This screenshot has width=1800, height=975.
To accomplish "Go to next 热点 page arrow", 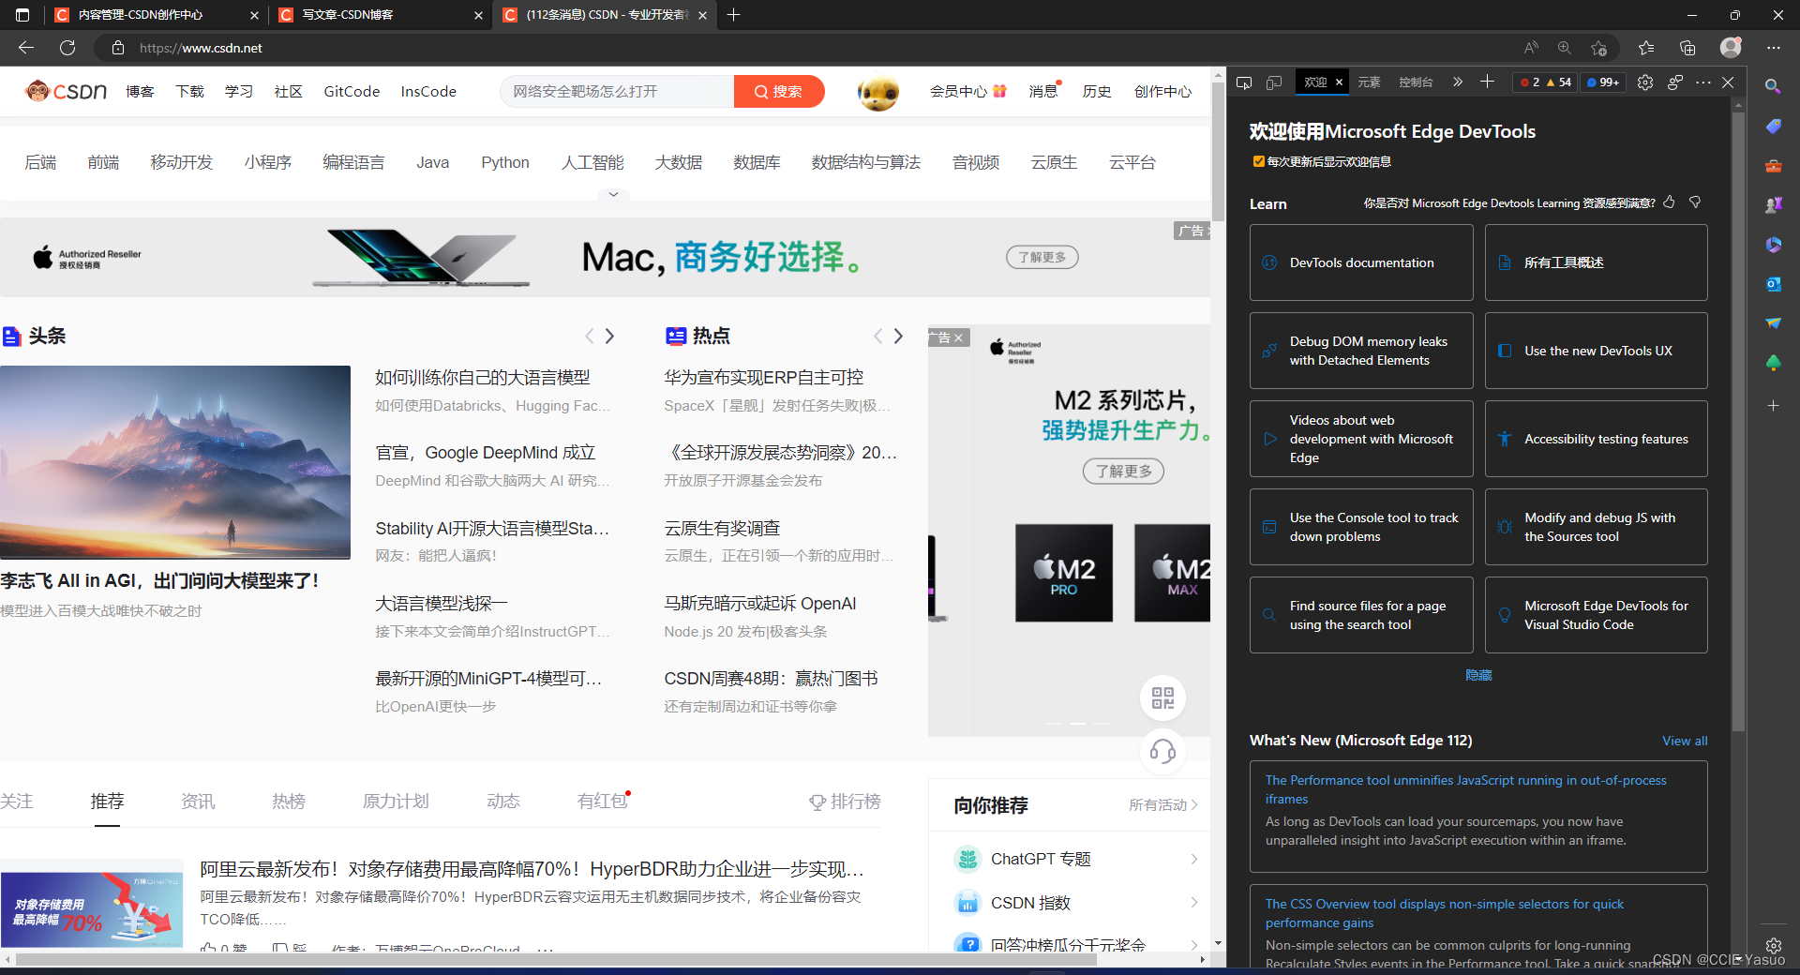I will coord(898,336).
